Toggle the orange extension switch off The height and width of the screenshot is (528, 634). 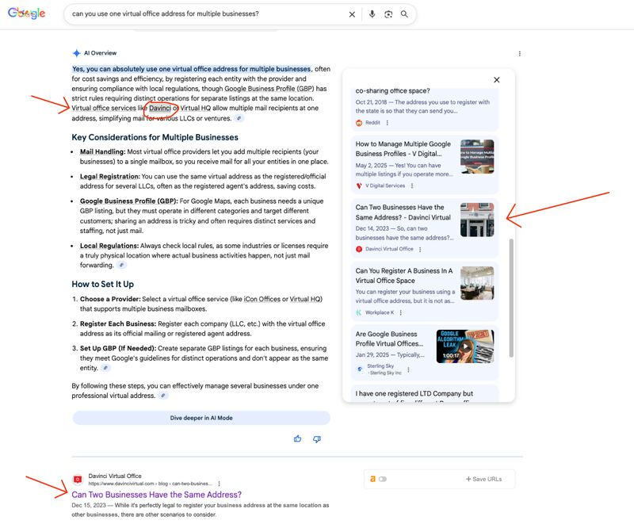[x=381, y=478]
